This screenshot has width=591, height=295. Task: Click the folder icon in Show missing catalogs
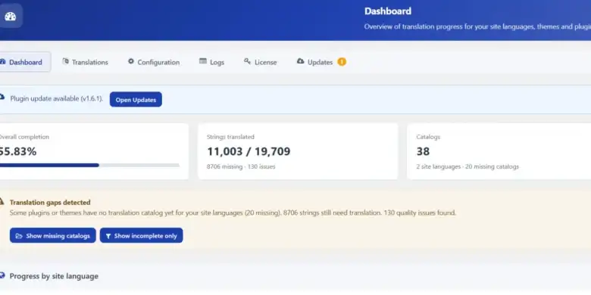19,236
